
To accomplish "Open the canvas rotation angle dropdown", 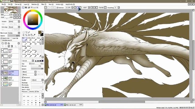I will coord(89,8).
